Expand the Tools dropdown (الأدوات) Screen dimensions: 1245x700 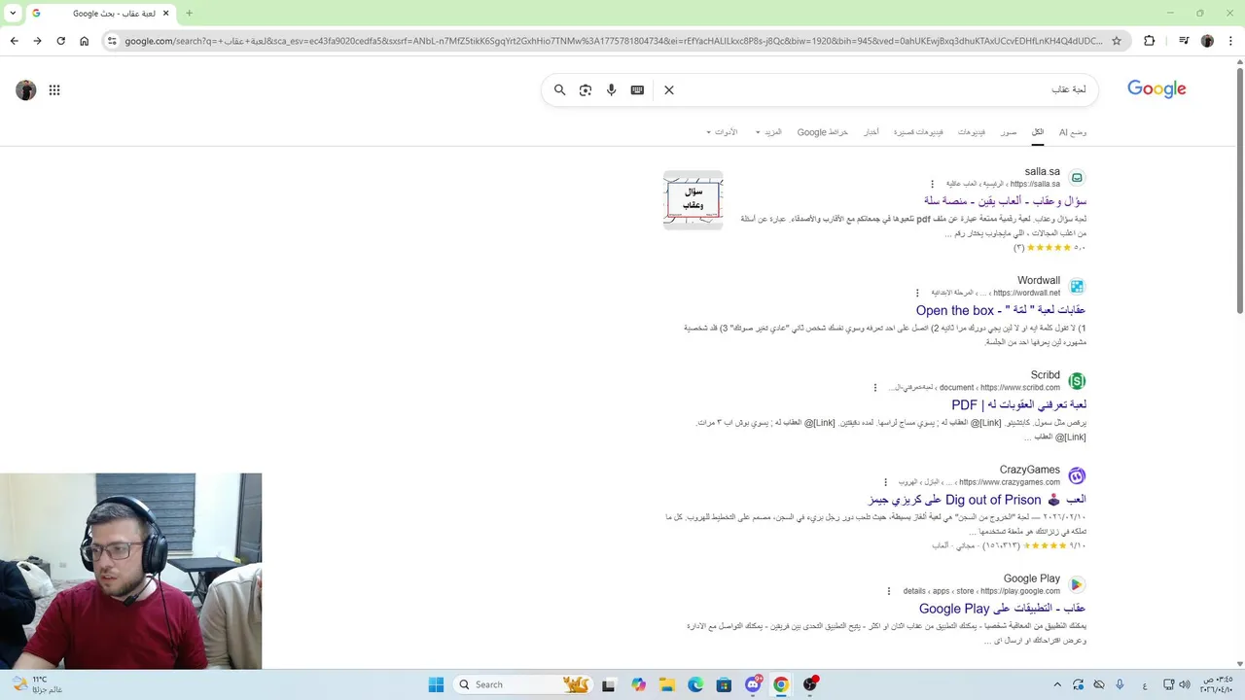(722, 131)
